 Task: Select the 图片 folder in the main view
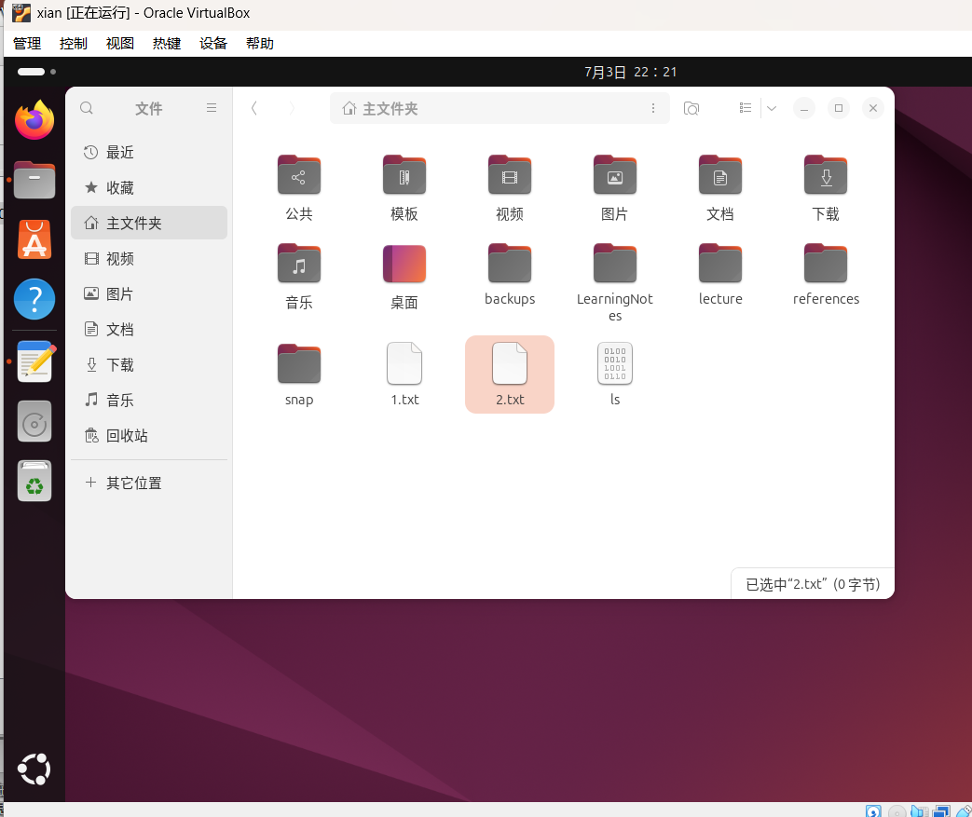coord(615,186)
